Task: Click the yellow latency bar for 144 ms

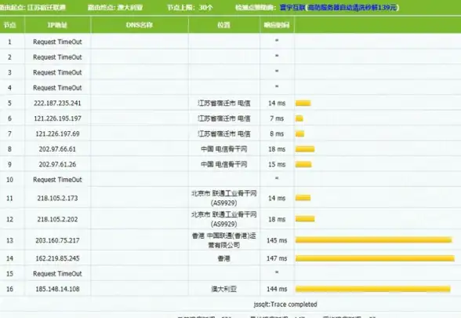Action: (x=373, y=289)
